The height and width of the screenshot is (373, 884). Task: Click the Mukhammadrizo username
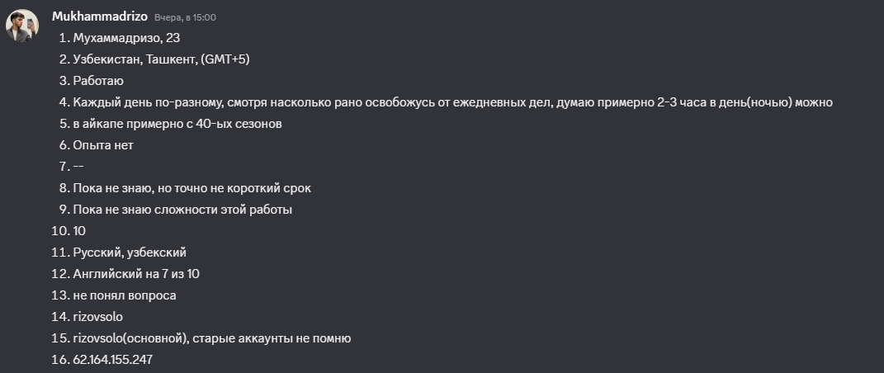(99, 17)
